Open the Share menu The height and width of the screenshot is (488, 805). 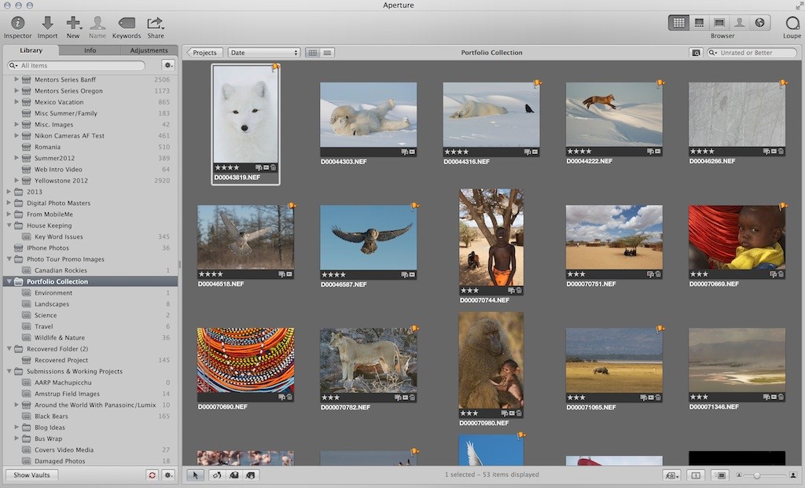tap(156, 28)
